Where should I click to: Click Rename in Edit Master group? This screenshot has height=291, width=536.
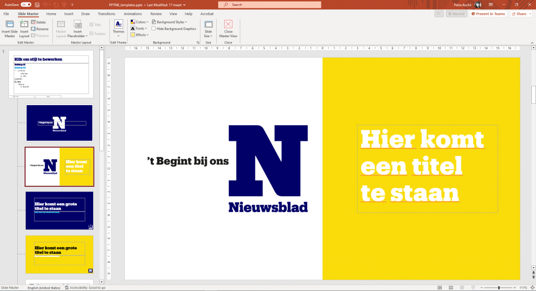[40, 29]
